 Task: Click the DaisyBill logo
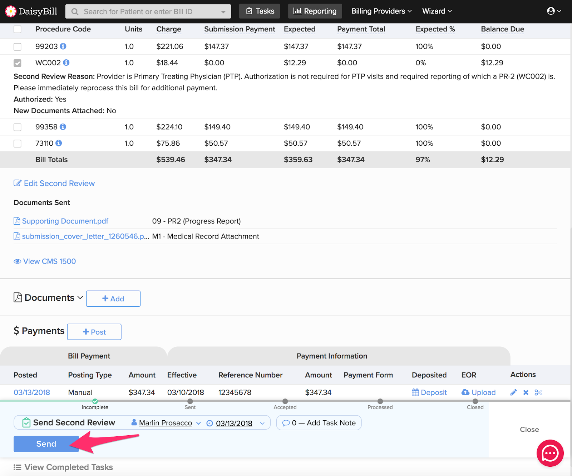click(x=31, y=11)
